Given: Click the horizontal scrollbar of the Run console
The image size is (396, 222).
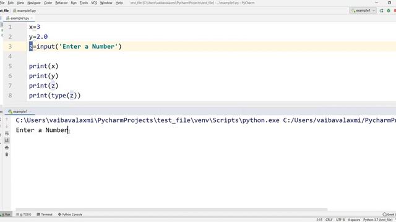Looking at the screenshot, I should pos(172,210).
